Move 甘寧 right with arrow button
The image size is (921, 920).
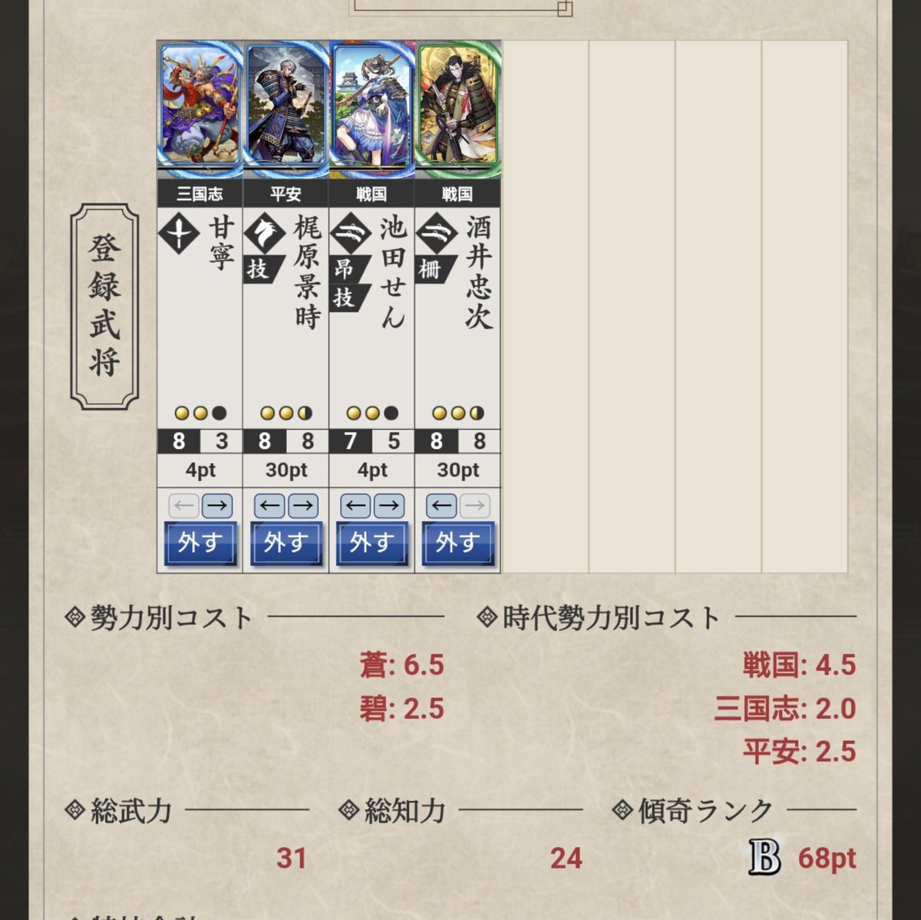[x=216, y=506]
